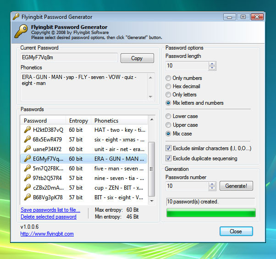Viewport: 276px width, 259px height.
Task: Click the Phonetics box scroll up arrow
Action: pos(150,78)
